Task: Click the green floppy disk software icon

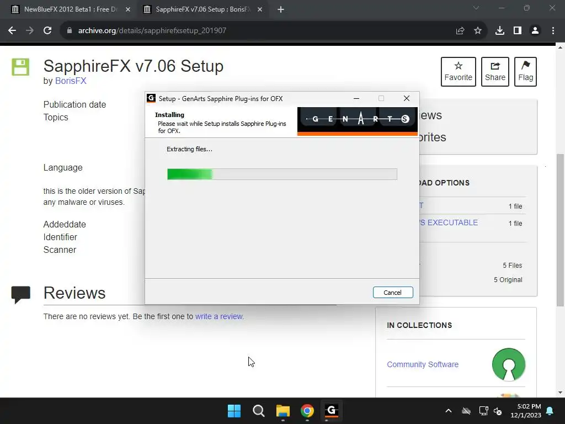Action: pyautogui.click(x=20, y=67)
